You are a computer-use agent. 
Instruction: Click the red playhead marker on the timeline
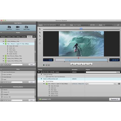pyautogui.click(x=79, y=58)
